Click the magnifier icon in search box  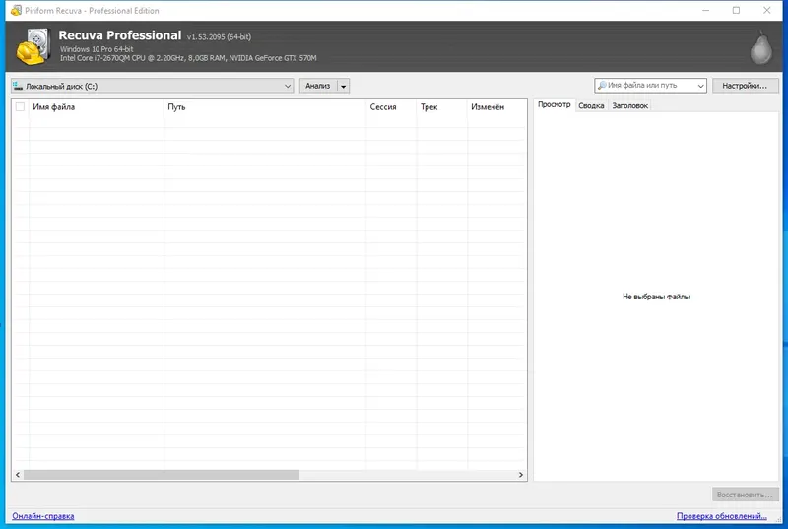(x=602, y=86)
